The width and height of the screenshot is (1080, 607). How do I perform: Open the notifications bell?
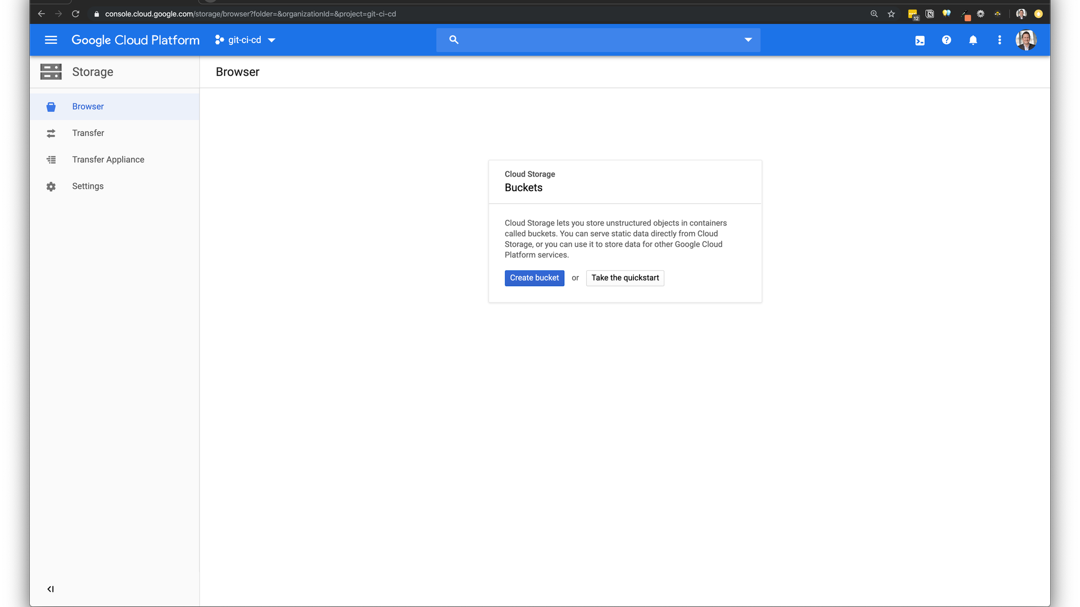973,40
